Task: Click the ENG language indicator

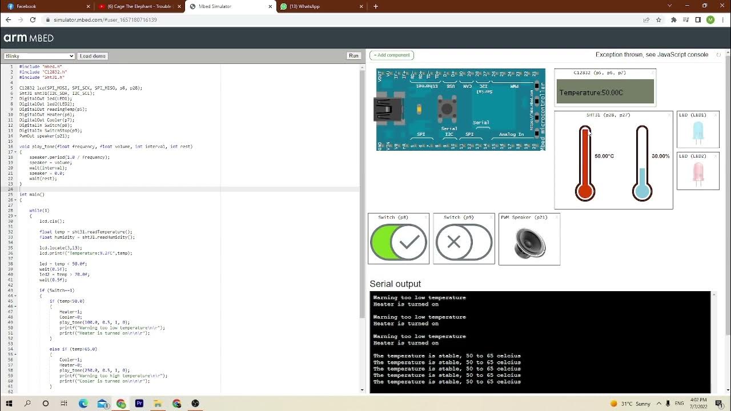Action: point(680,404)
